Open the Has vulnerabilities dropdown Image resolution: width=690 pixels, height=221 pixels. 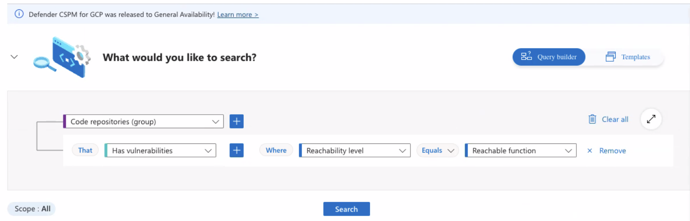208,150
